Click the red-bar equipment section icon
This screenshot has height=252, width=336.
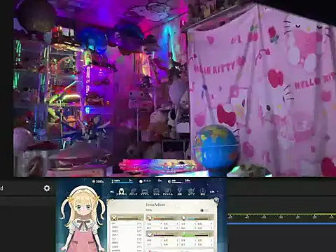tap(149, 218)
